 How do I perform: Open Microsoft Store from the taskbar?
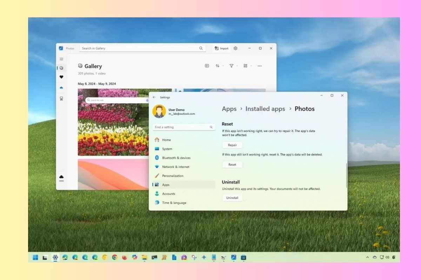243,258
